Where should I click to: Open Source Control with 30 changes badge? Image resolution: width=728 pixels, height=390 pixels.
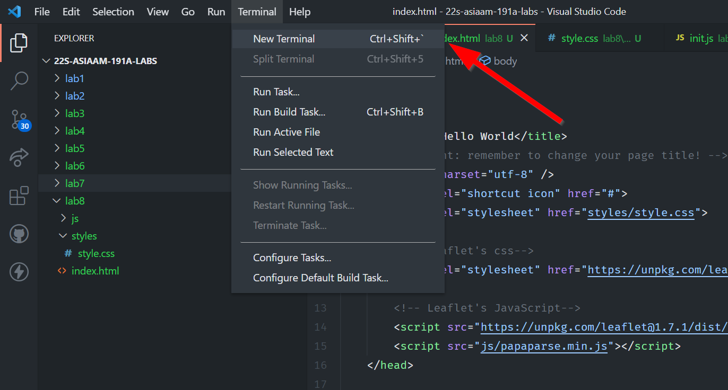pos(19,120)
